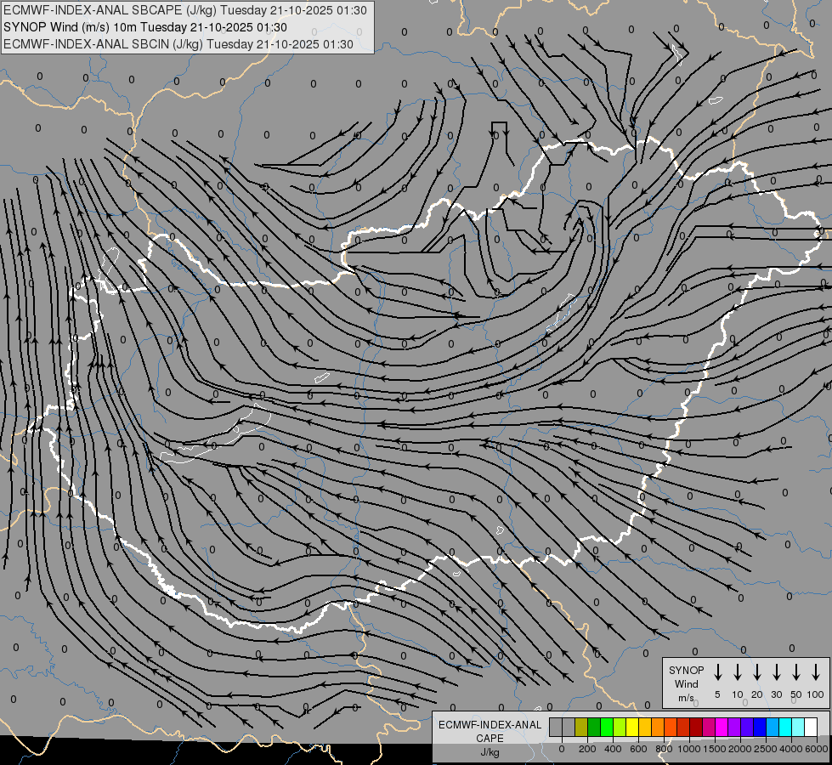The width and height of the screenshot is (832, 765).
Task: Select the pure cyan CAPE legend swatch
Action: tap(786, 728)
